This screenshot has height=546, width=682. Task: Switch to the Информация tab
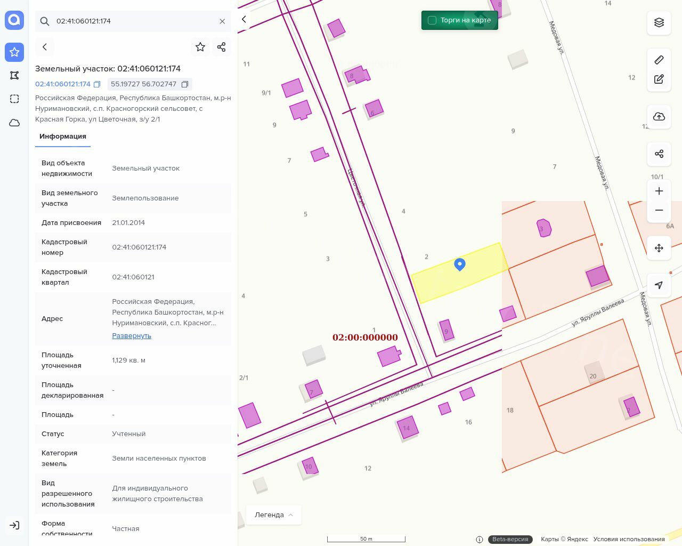(x=63, y=136)
